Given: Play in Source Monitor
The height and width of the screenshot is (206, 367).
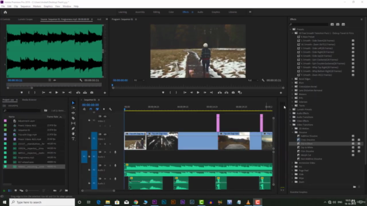Looking at the screenshot, I should coord(57,93).
